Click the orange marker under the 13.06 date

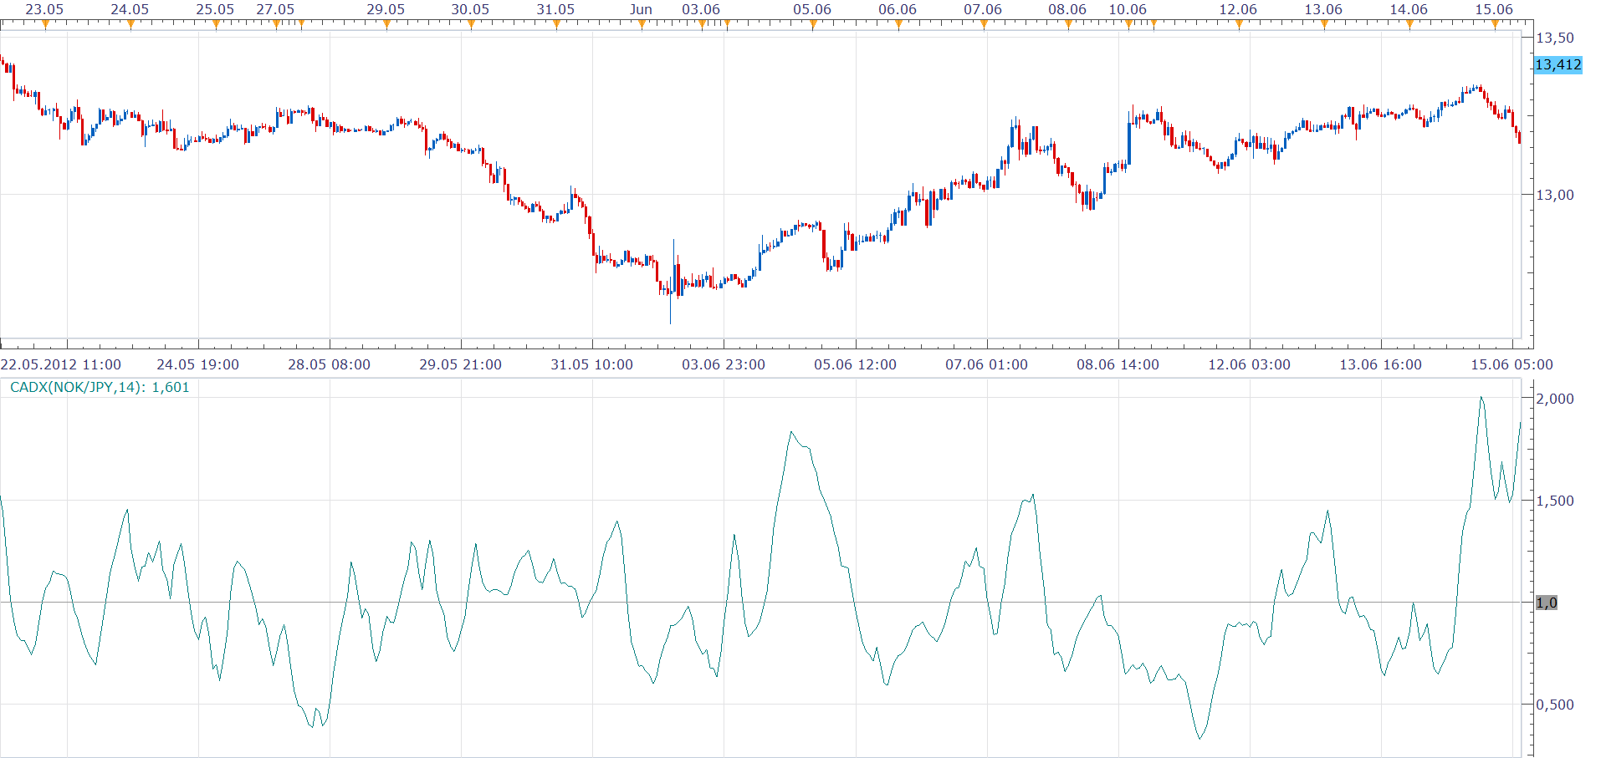click(x=1324, y=24)
